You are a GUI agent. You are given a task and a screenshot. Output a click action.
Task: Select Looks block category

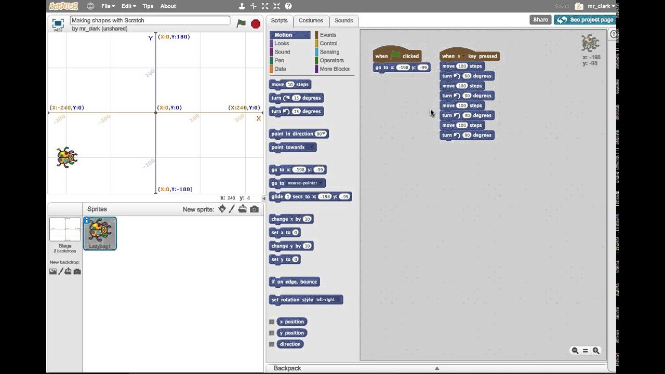click(282, 44)
